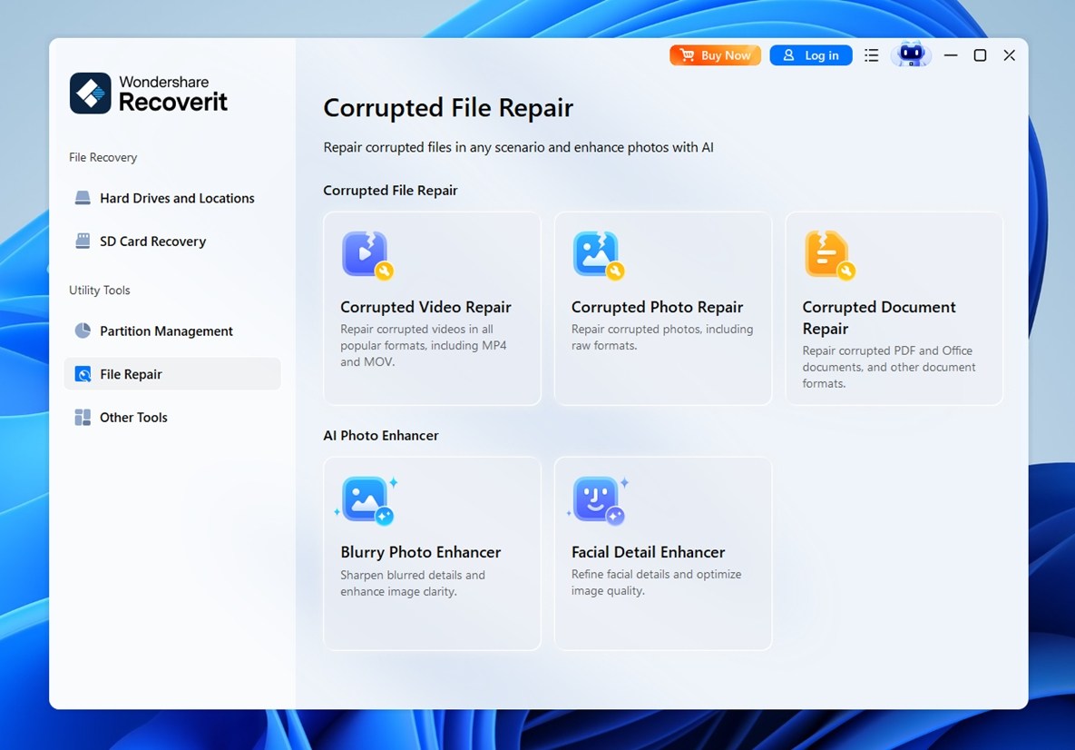Launch the Blurry Photo Enhancer title

point(420,552)
